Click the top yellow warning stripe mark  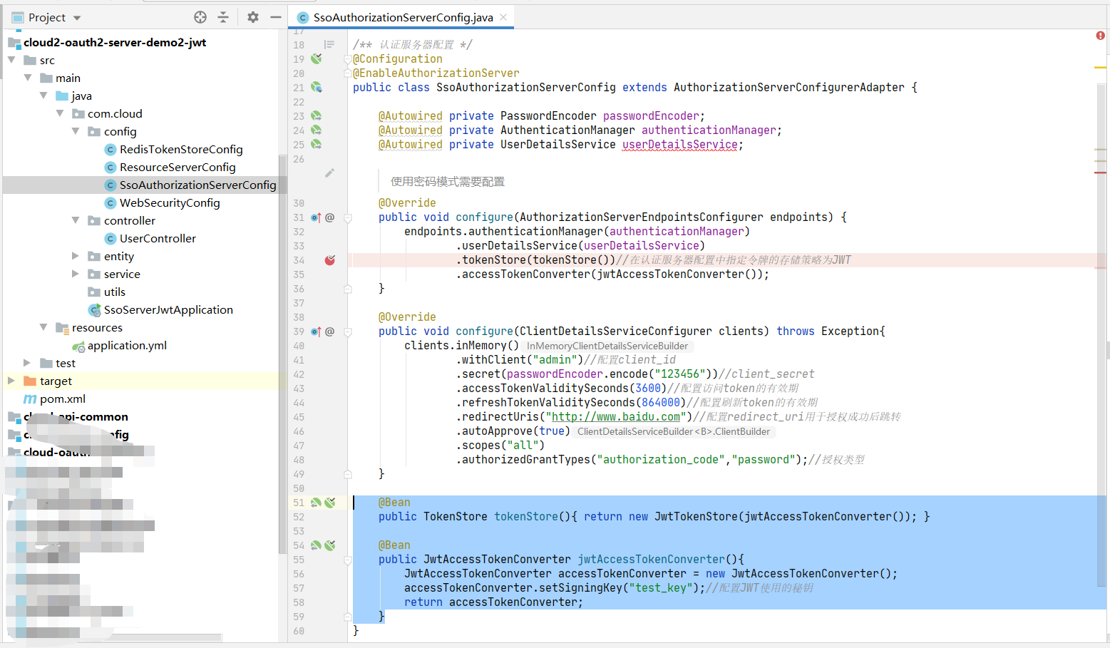(x=1100, y=67)
